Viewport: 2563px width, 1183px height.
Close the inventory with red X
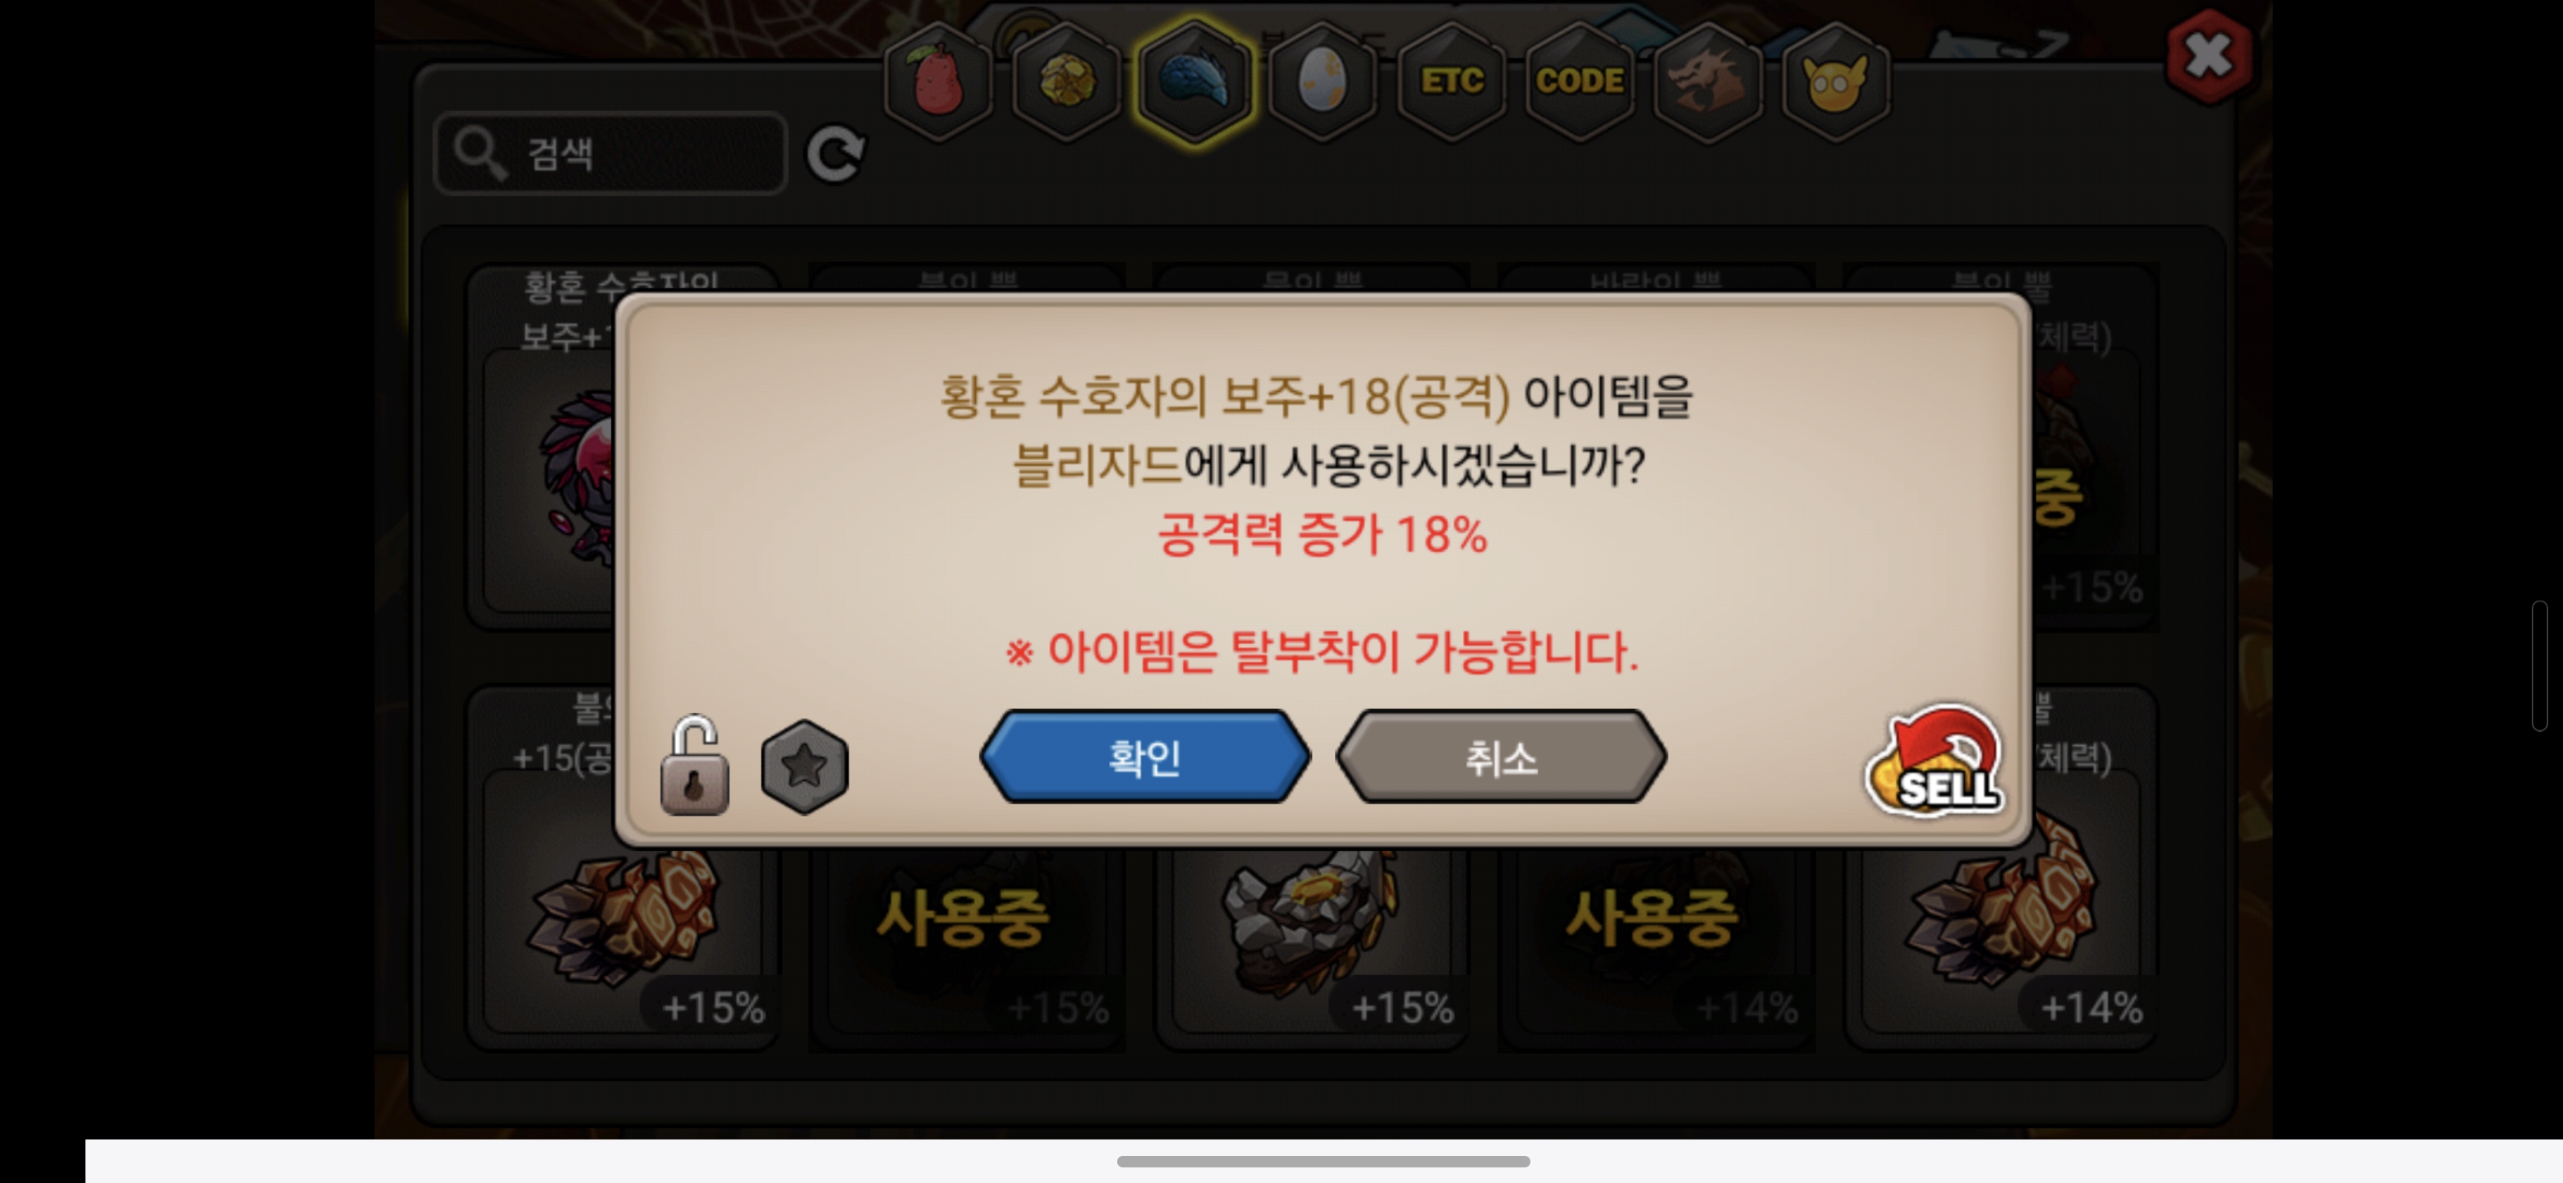(x=2208, y=56)
